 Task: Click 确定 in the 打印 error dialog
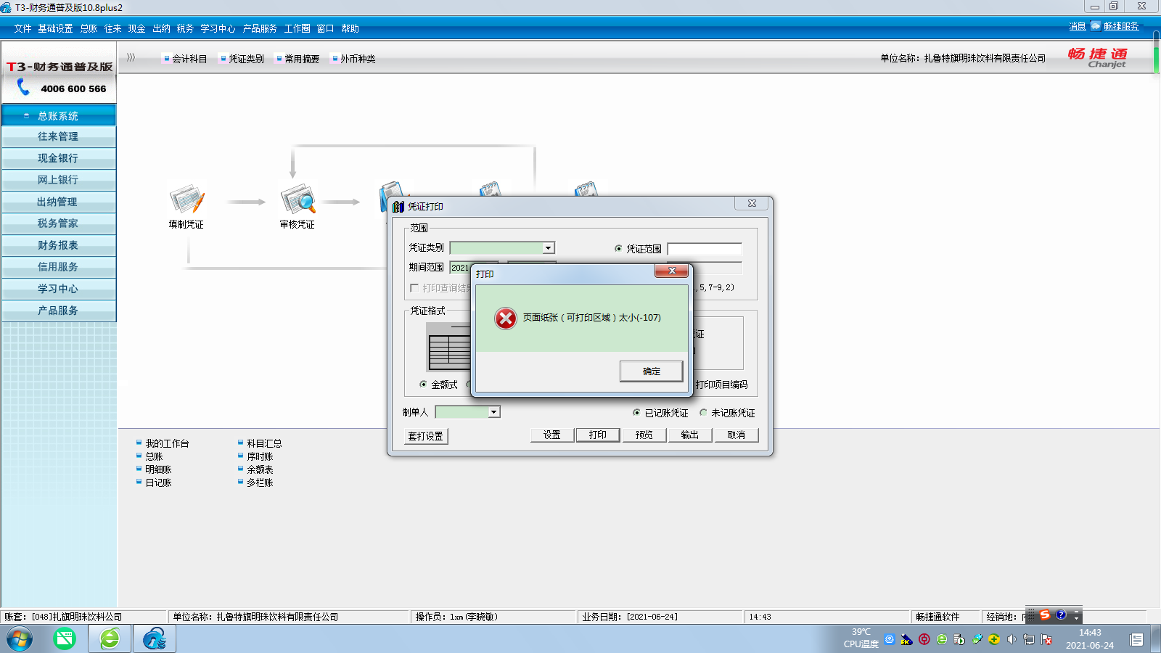[x=651, y=371]
